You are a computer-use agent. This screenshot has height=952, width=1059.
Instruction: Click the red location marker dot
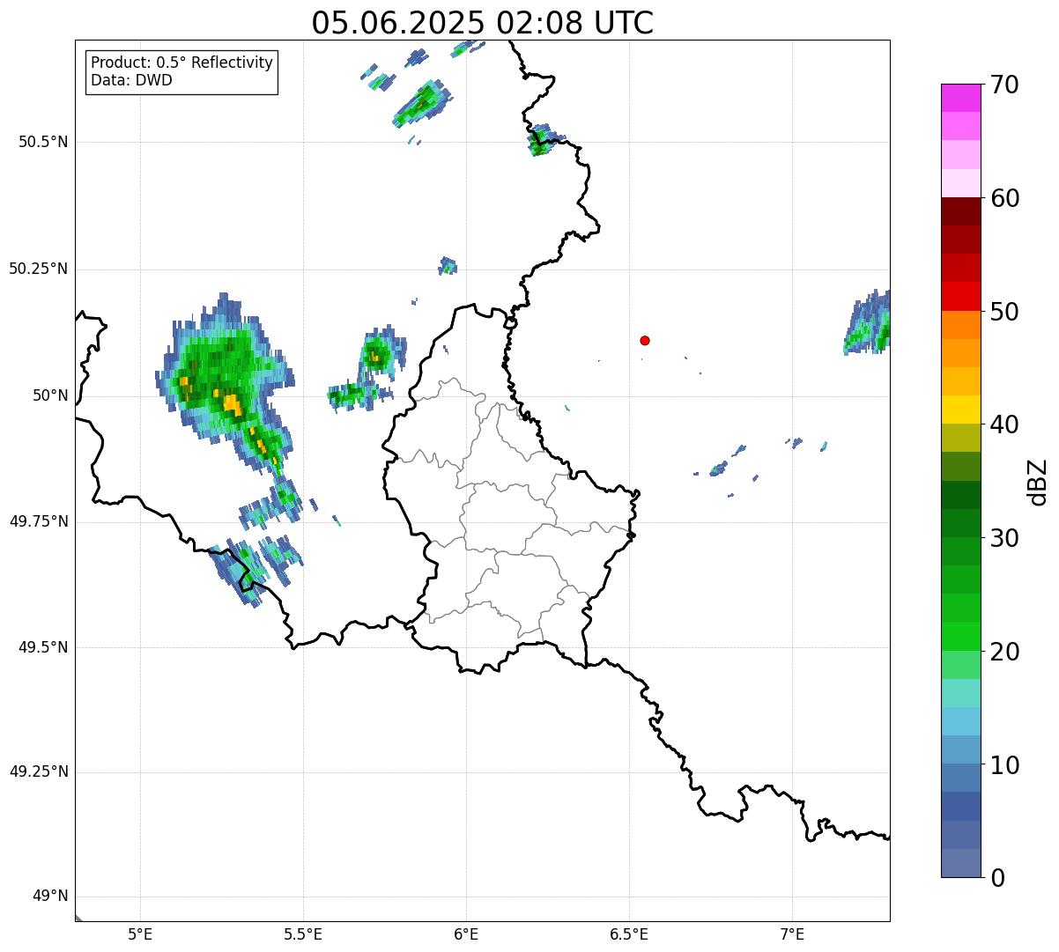point(645,341)
